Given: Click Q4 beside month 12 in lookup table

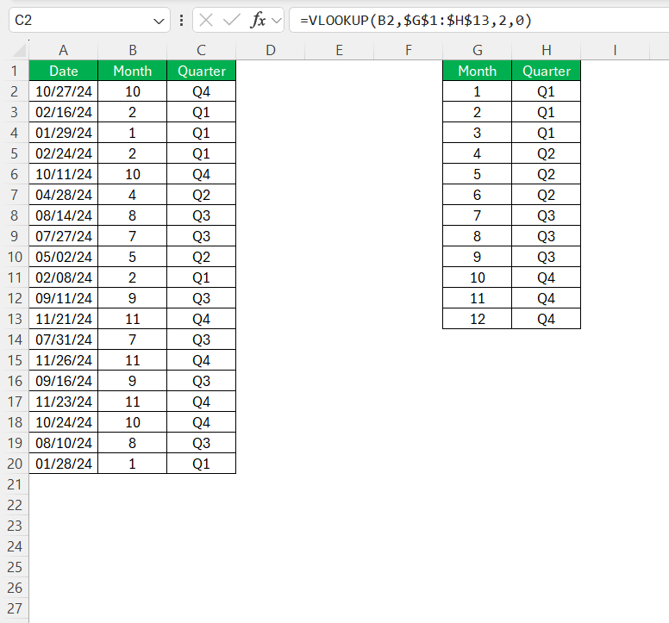Looking at the screenshot, I should click(547, 319).
